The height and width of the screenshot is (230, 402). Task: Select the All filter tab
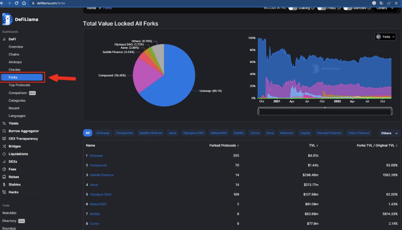click(88, 133)
